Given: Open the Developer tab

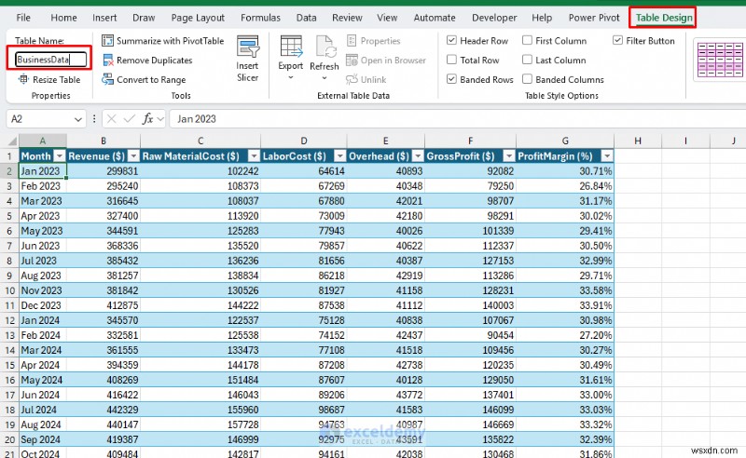Looking at the screenshot, I should pos(494,18).
